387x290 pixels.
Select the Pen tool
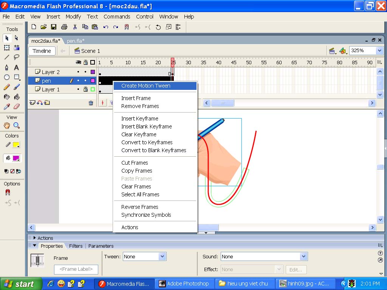tap(7, 67)
